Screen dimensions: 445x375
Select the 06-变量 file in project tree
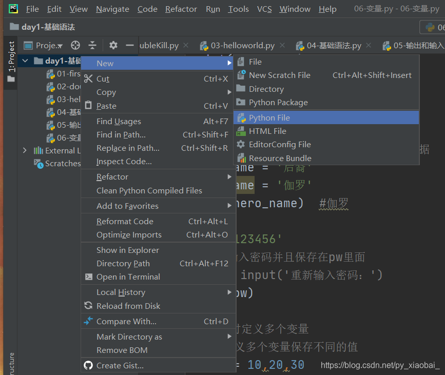pos(63,138)
